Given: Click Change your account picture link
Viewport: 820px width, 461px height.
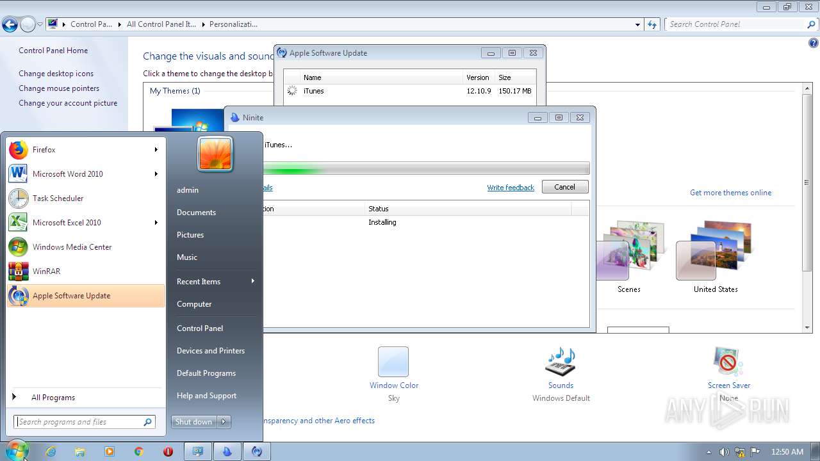Looking at the screenshot, I should 68,103.
